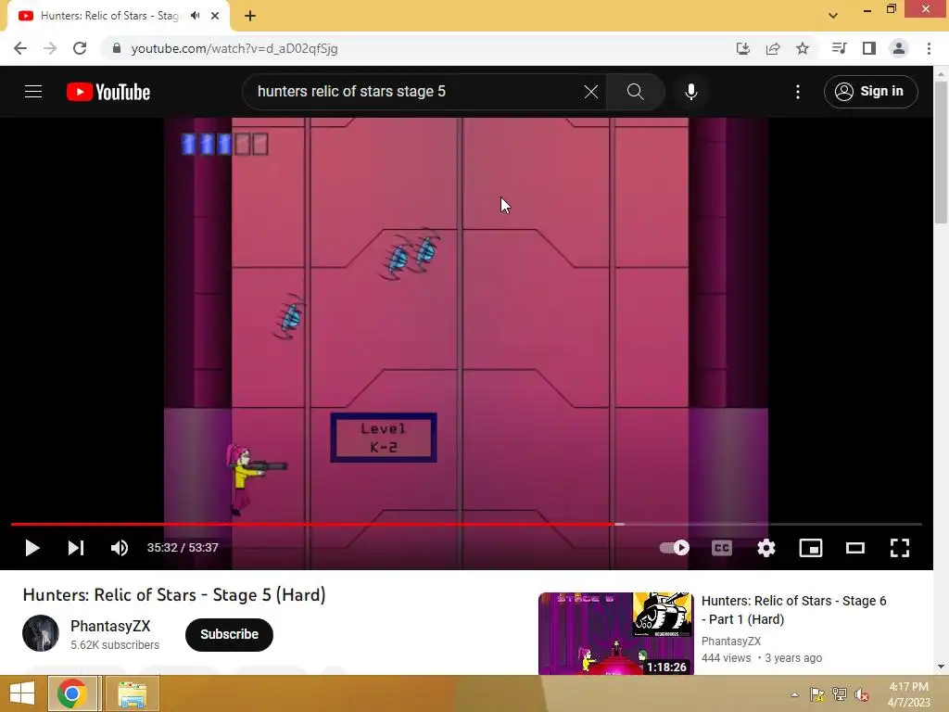Bookmark this tab with star icon
This screenshot has width=949, height=712.
803,48
